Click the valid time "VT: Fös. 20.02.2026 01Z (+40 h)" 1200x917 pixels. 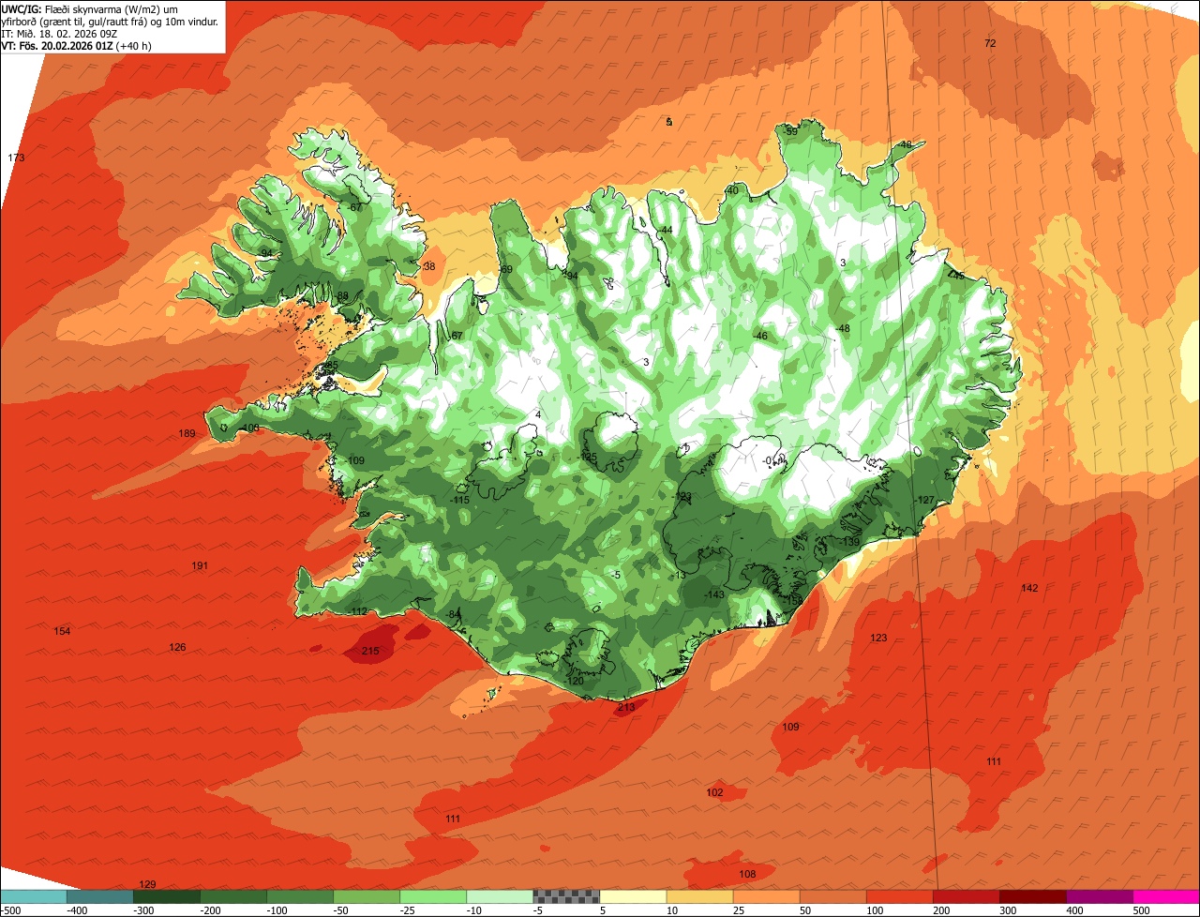(77, 46)
